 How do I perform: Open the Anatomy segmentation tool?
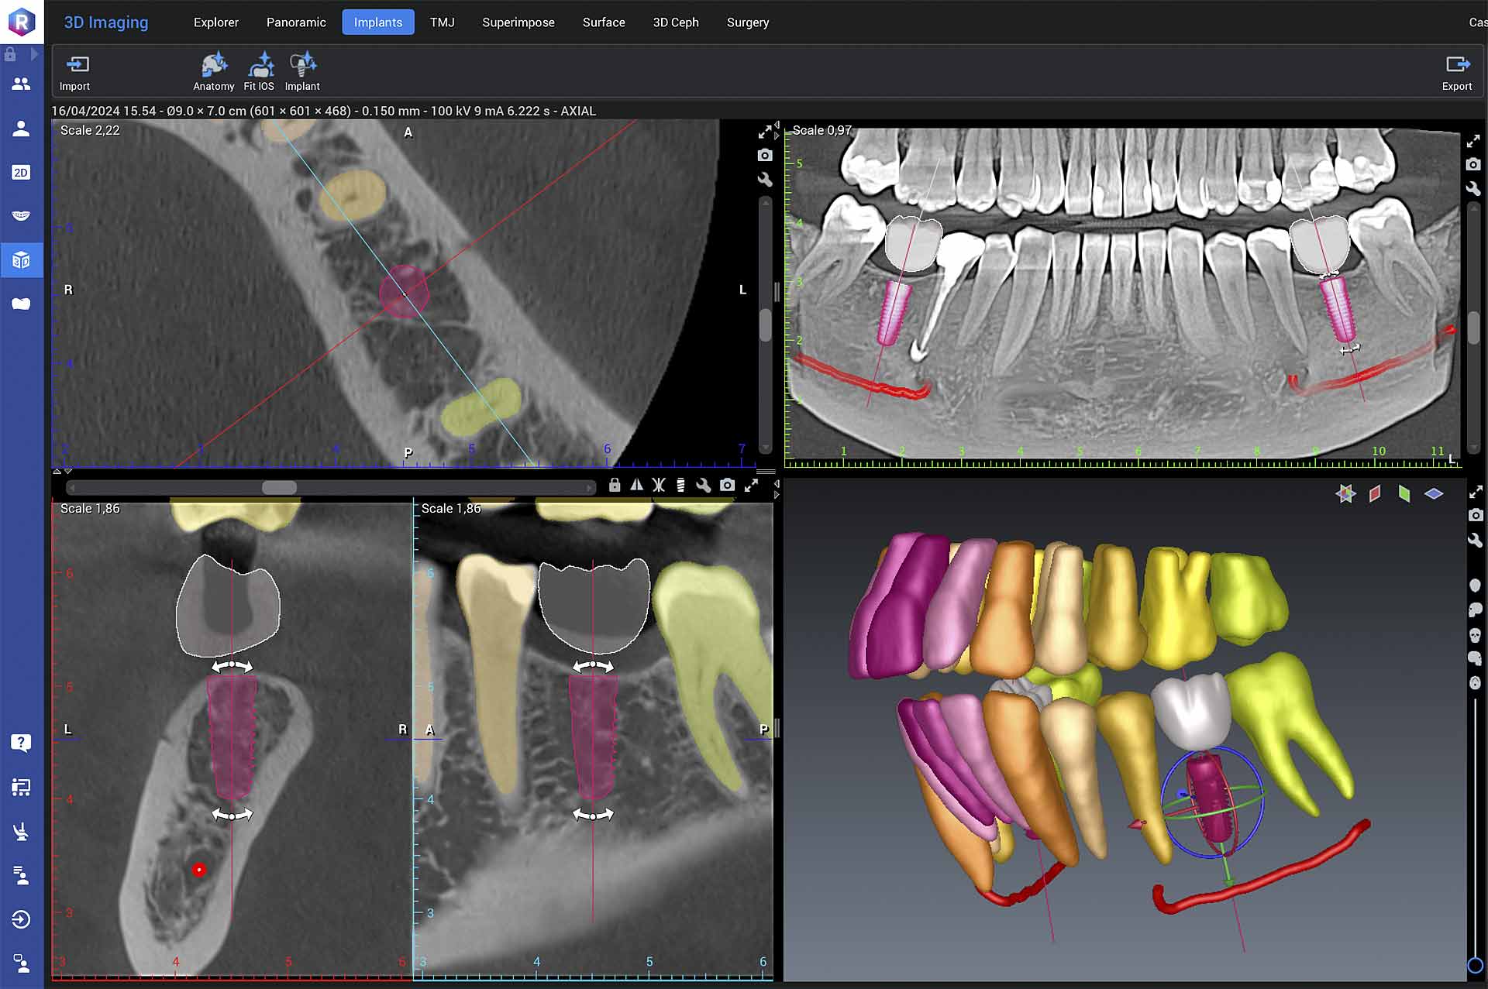213,71
